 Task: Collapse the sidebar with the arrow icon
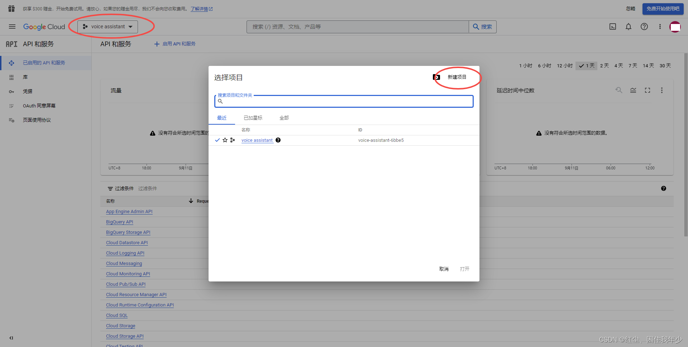pyautogui.click(x=11, y=338)
